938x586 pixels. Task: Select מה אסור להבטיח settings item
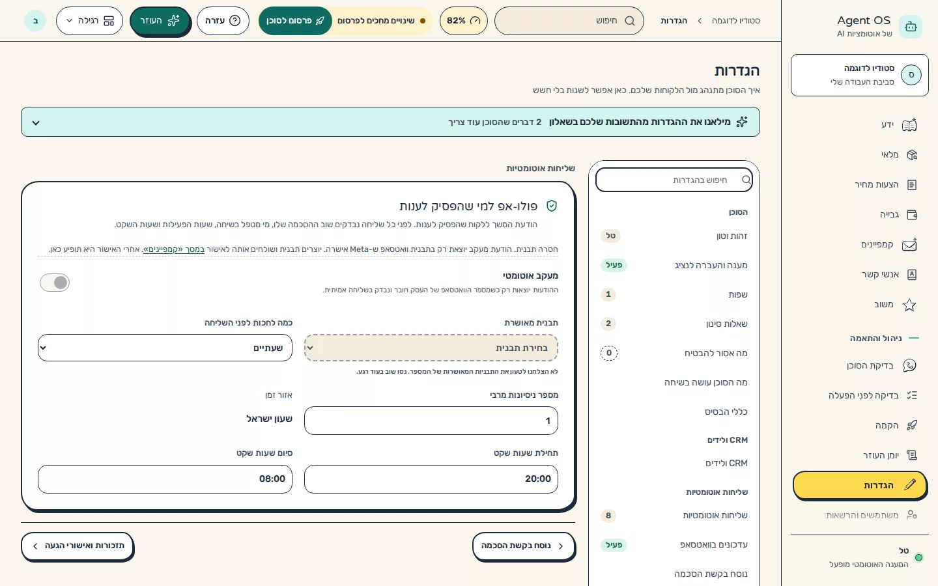(x=674, y=353)
